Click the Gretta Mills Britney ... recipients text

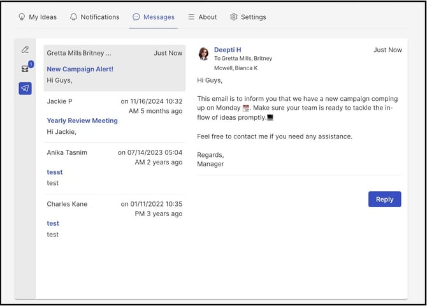[79, 53]
